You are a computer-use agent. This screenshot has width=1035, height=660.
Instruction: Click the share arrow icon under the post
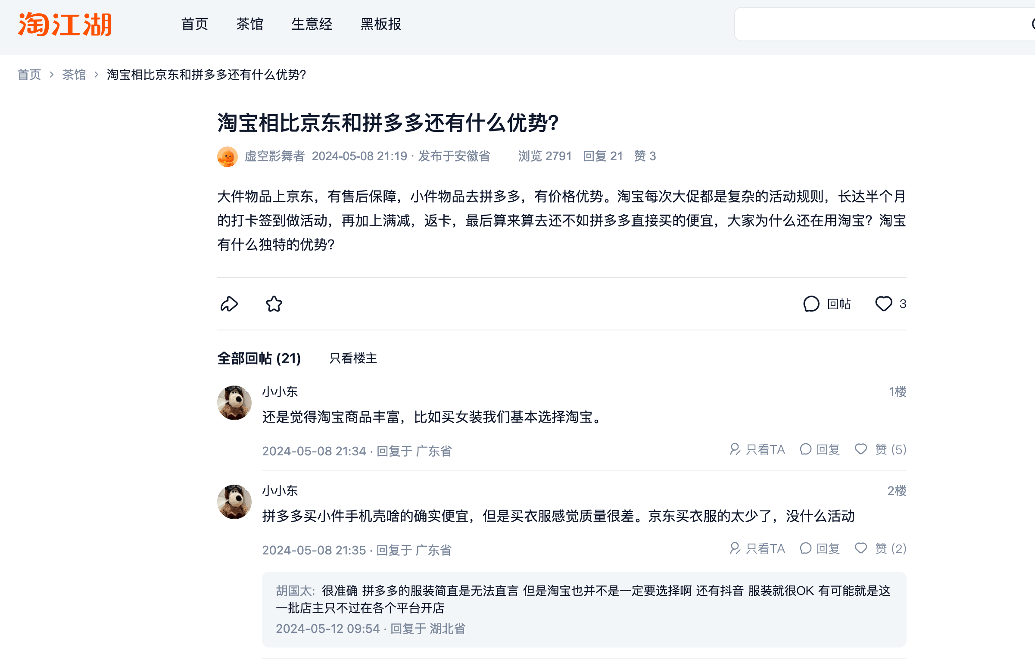click(x=229, y=304)
